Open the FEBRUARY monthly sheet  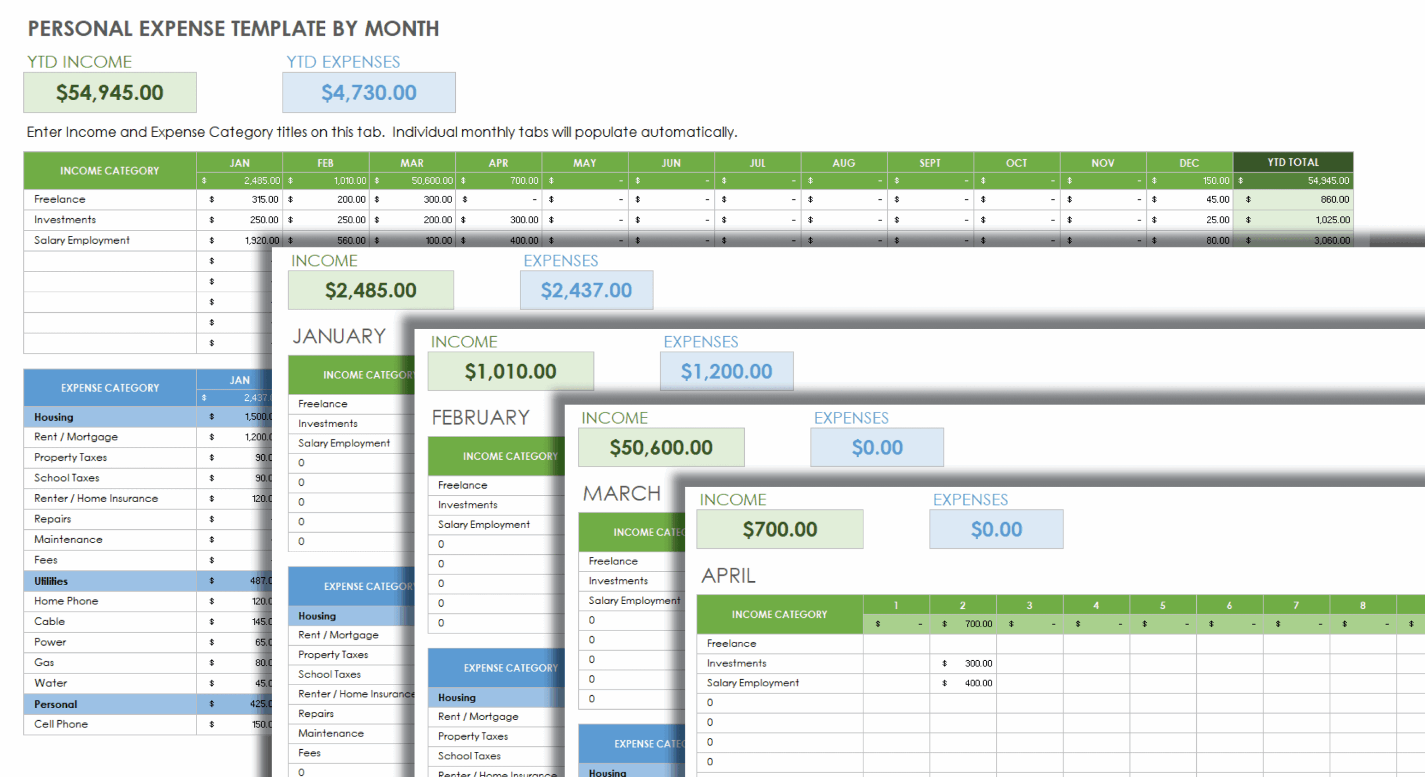(480, 416)
